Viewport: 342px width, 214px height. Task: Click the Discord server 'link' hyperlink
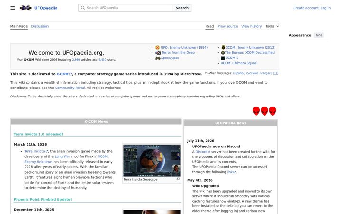[231, 172]
